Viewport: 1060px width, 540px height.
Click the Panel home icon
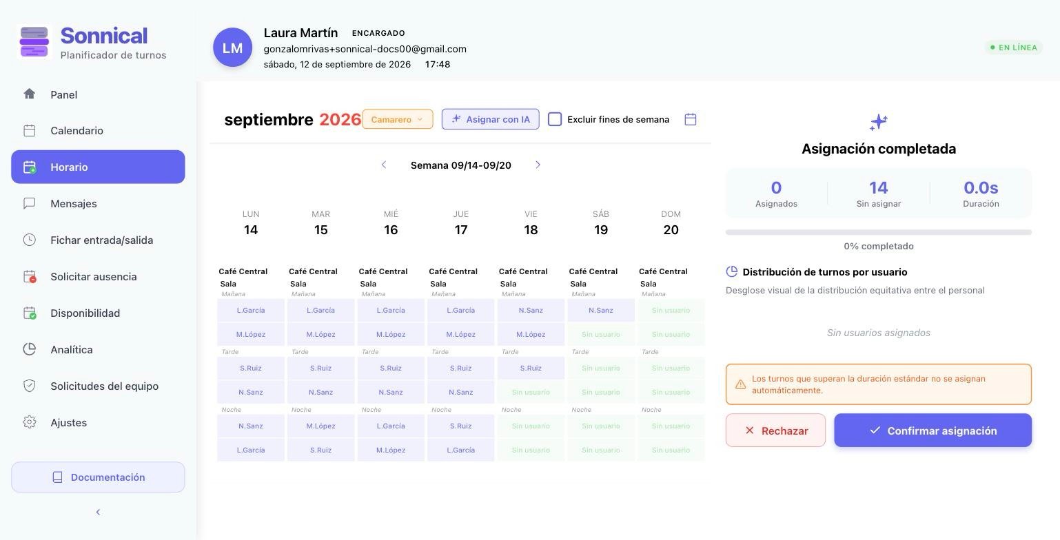(29, 94)
